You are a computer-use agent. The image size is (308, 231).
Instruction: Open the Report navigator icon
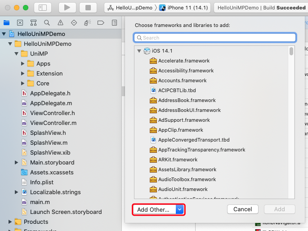coord(114,23)
